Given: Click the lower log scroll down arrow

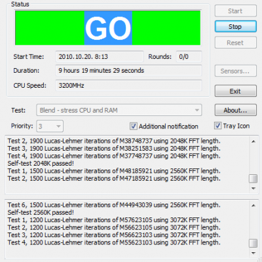Looking at the screenshot, I should (253, 253).
